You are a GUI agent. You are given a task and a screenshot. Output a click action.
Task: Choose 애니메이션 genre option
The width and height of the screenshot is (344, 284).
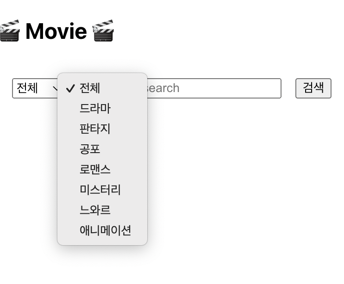[x=102, y=230]
